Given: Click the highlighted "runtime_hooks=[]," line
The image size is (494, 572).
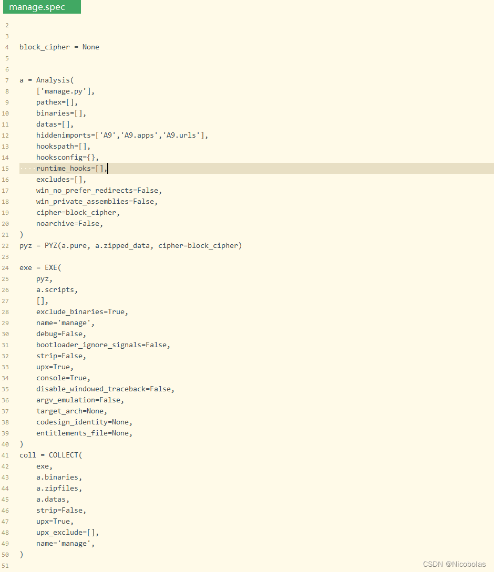Looking at the screenshot, I should coord(256,168).
